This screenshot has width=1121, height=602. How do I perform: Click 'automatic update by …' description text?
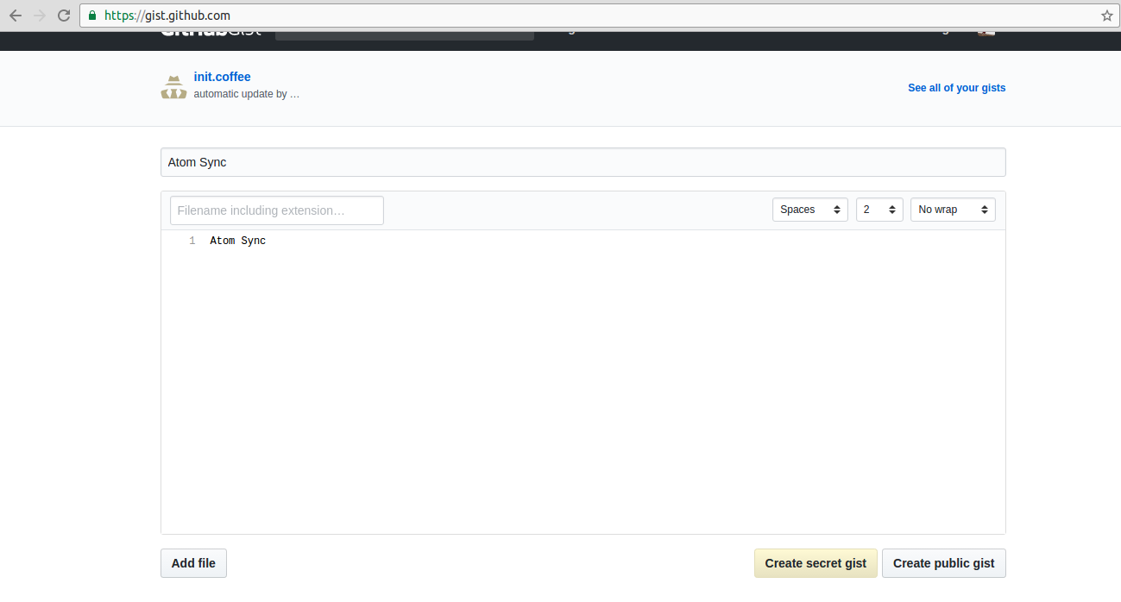pyautogui.click(x=247, y=94)
